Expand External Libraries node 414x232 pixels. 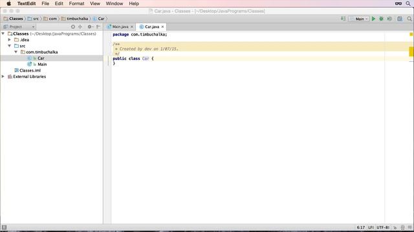(x=3, y=77)
